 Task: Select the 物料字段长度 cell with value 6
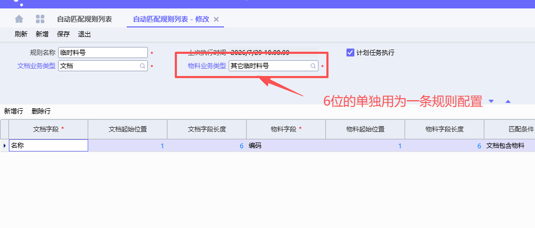click(x=444, y=146)
